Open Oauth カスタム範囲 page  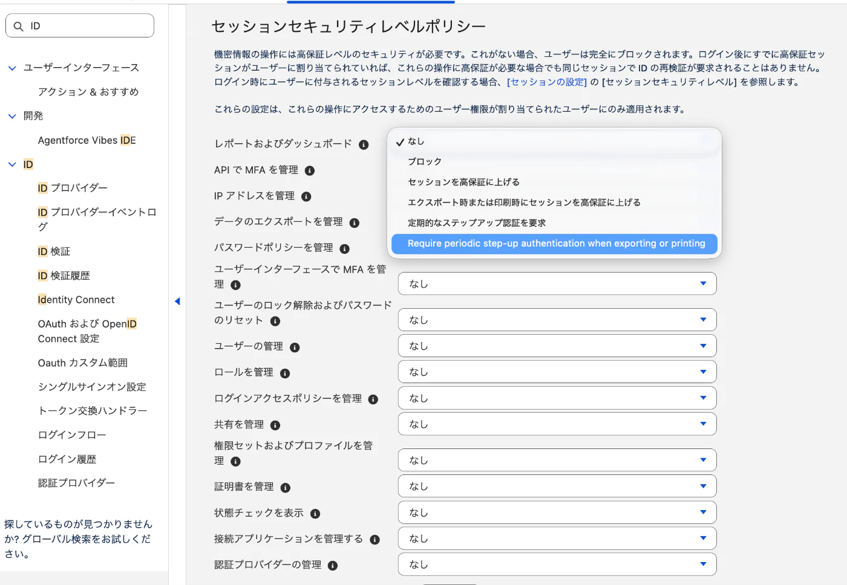click(x=82, y=363)
